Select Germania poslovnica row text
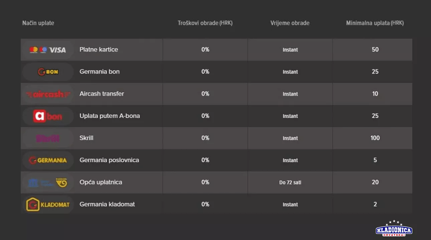The height and width of the screenshot is (240, 431). (x=109, y=160)
